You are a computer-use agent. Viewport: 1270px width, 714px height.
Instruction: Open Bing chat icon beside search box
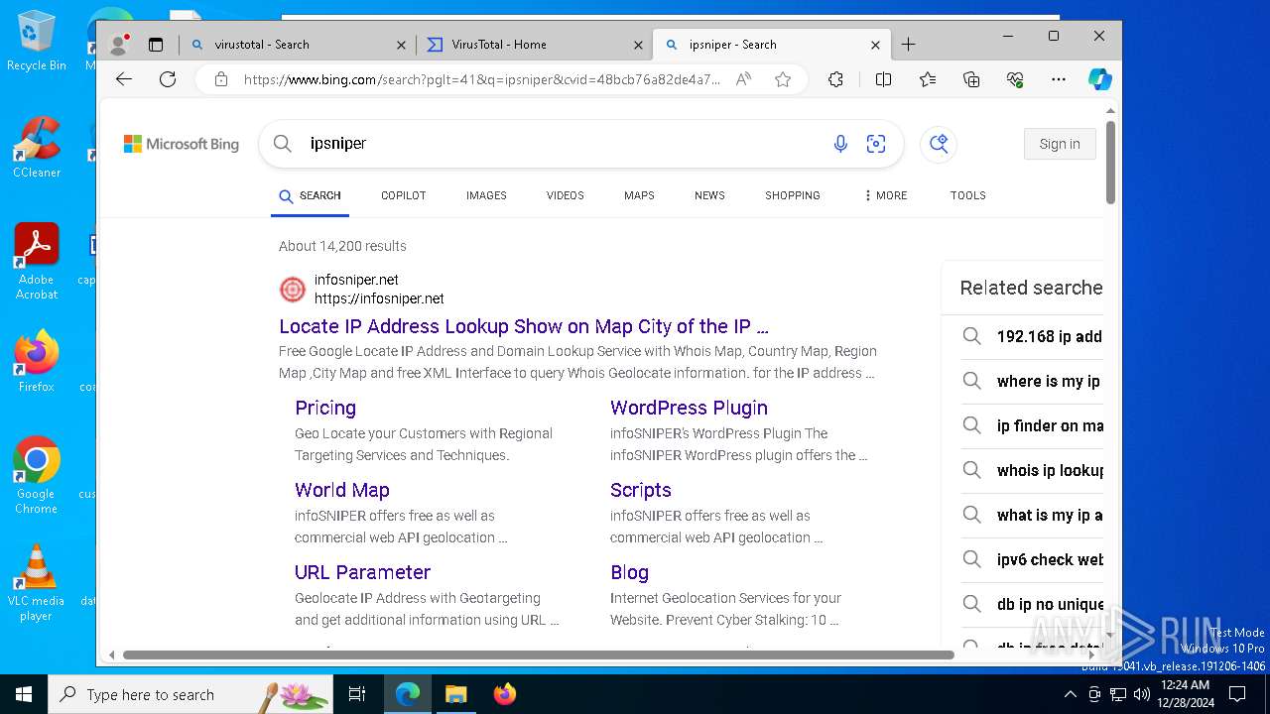pos(939,144)
